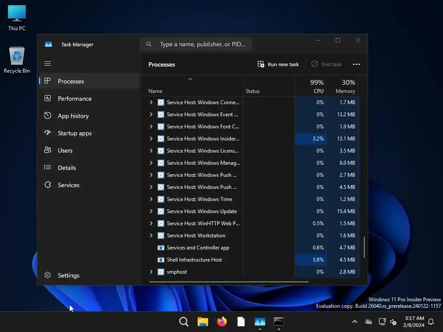
Task: Open the hamburger navigation menu
Action: pyautogui.click(x=48, y=64)
